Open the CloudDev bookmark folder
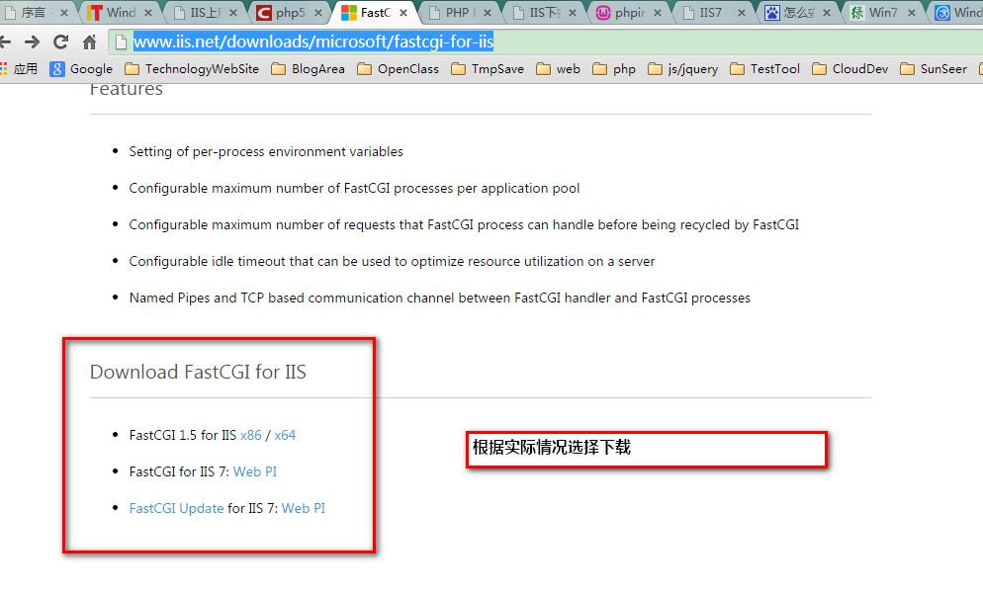This screenshot has width=983, height=597. pyautogui.click(x=849, y=69)
